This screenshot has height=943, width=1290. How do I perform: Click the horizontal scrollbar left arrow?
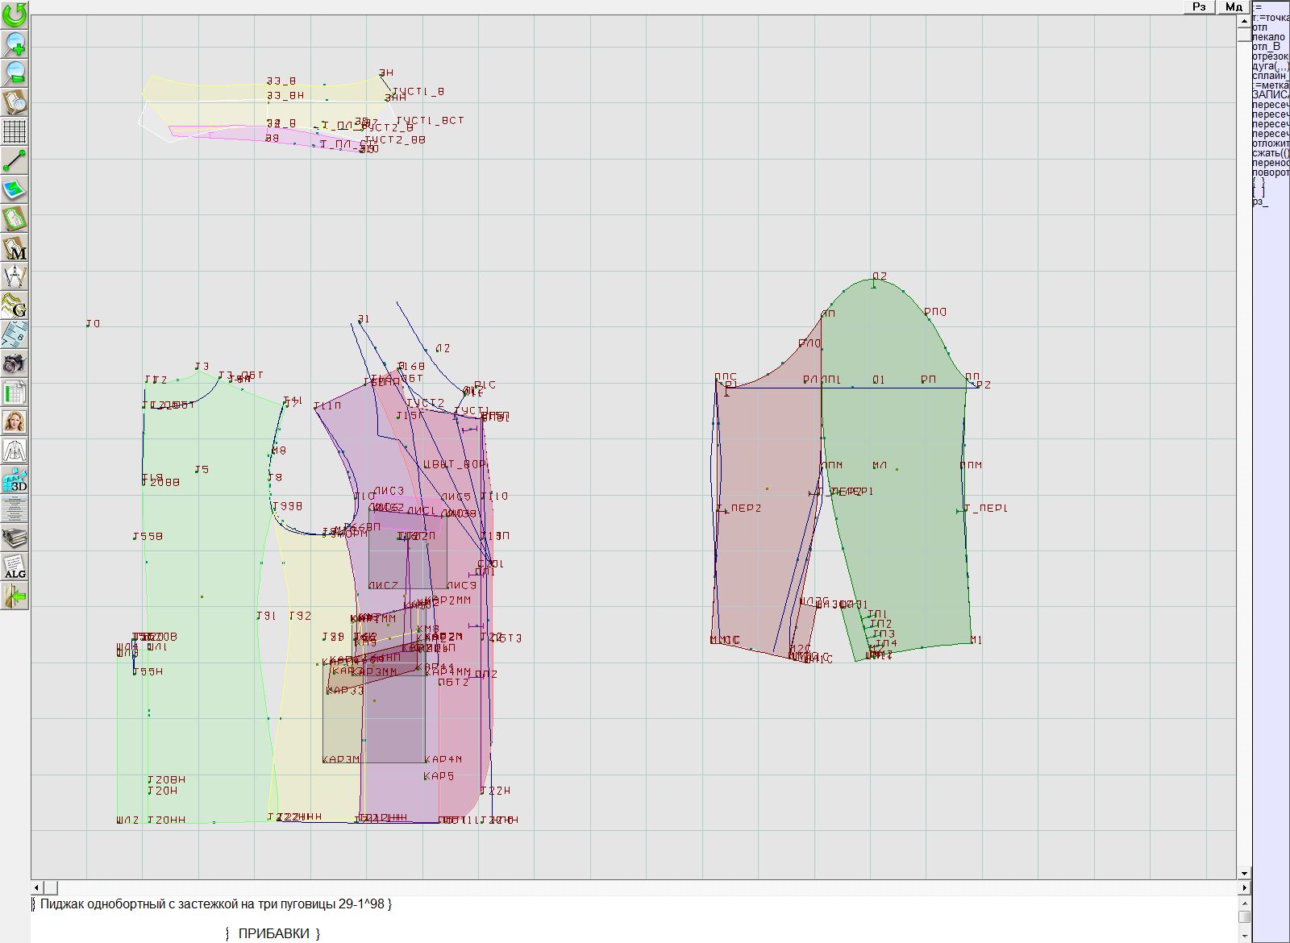coord(37,887)
